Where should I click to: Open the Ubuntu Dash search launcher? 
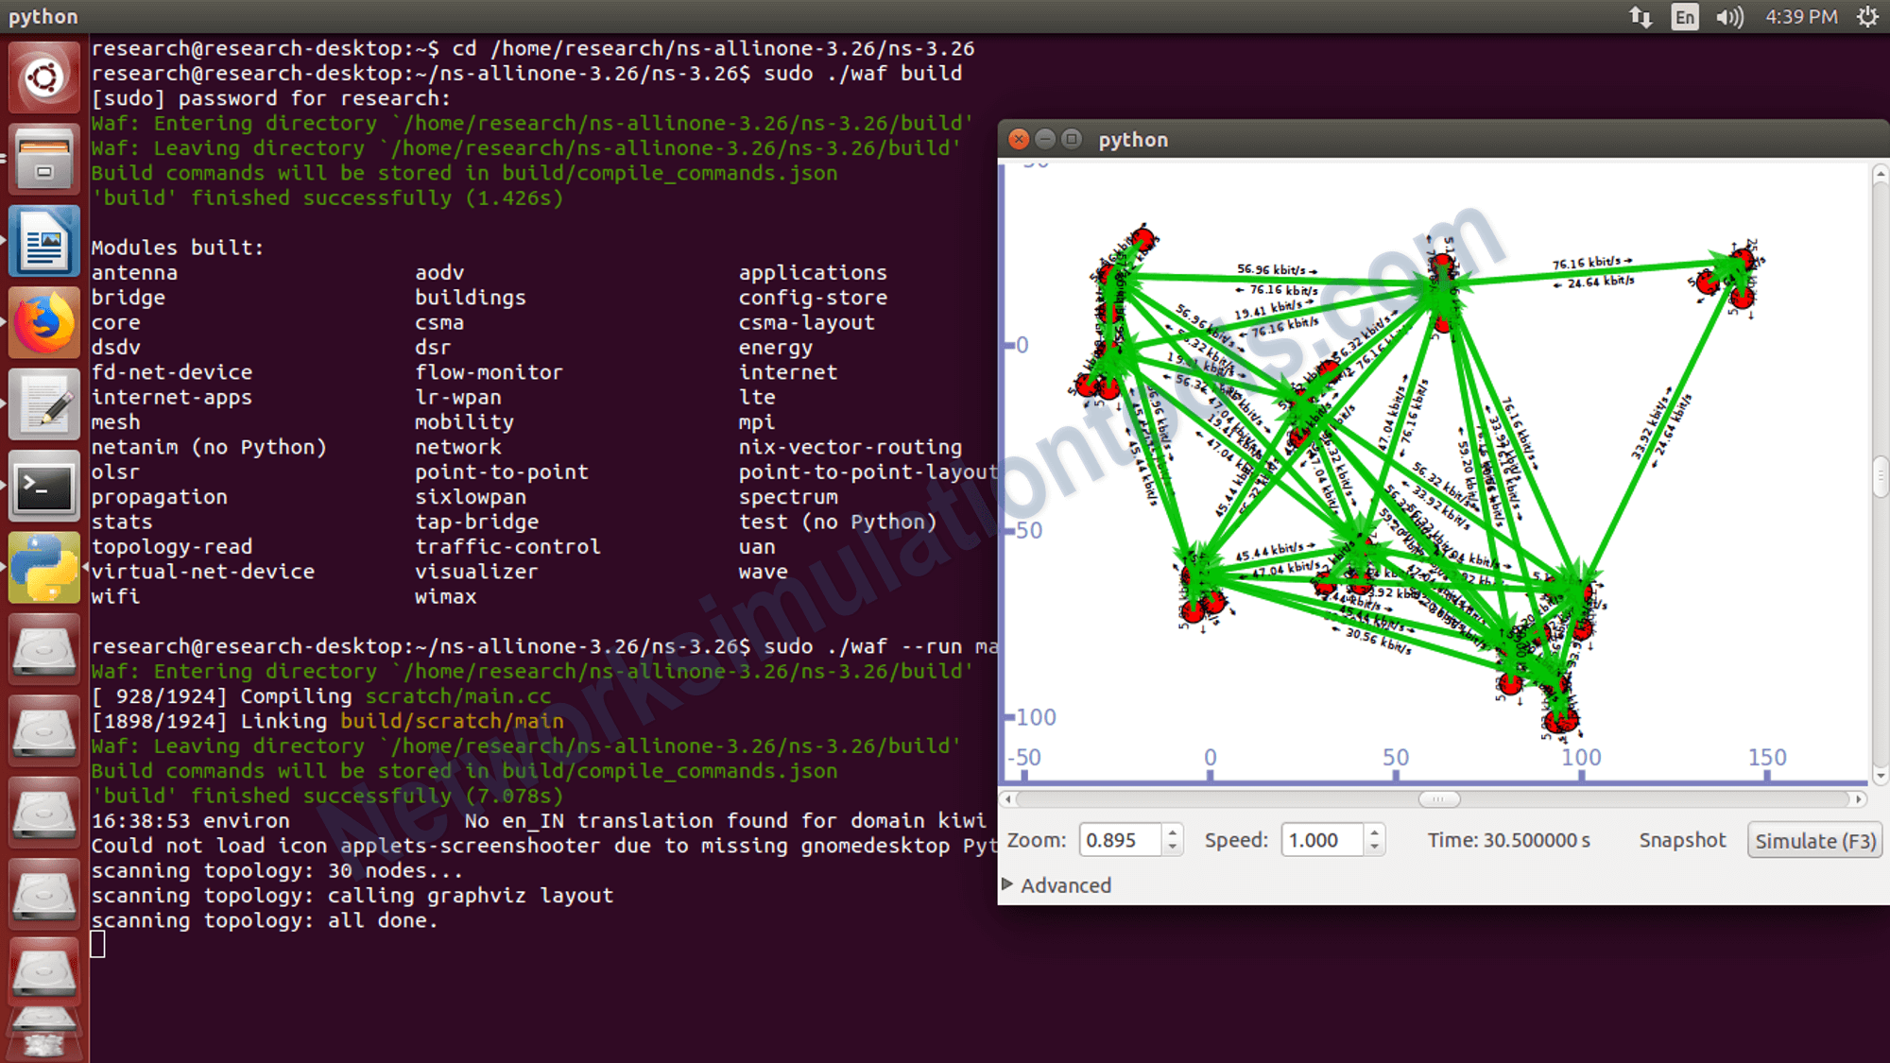tap(43, 78)
